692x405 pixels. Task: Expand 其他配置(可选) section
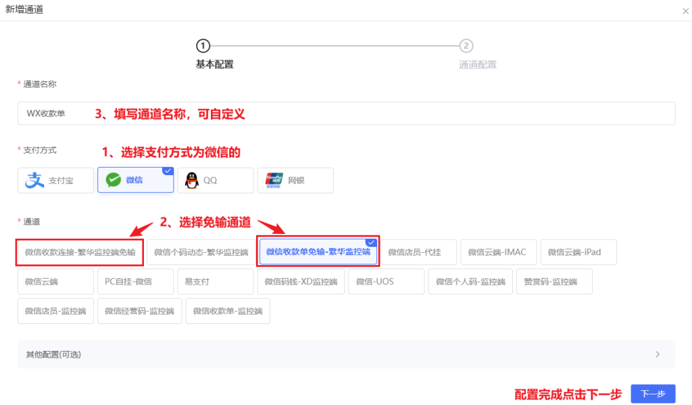(x=347, y=354)
